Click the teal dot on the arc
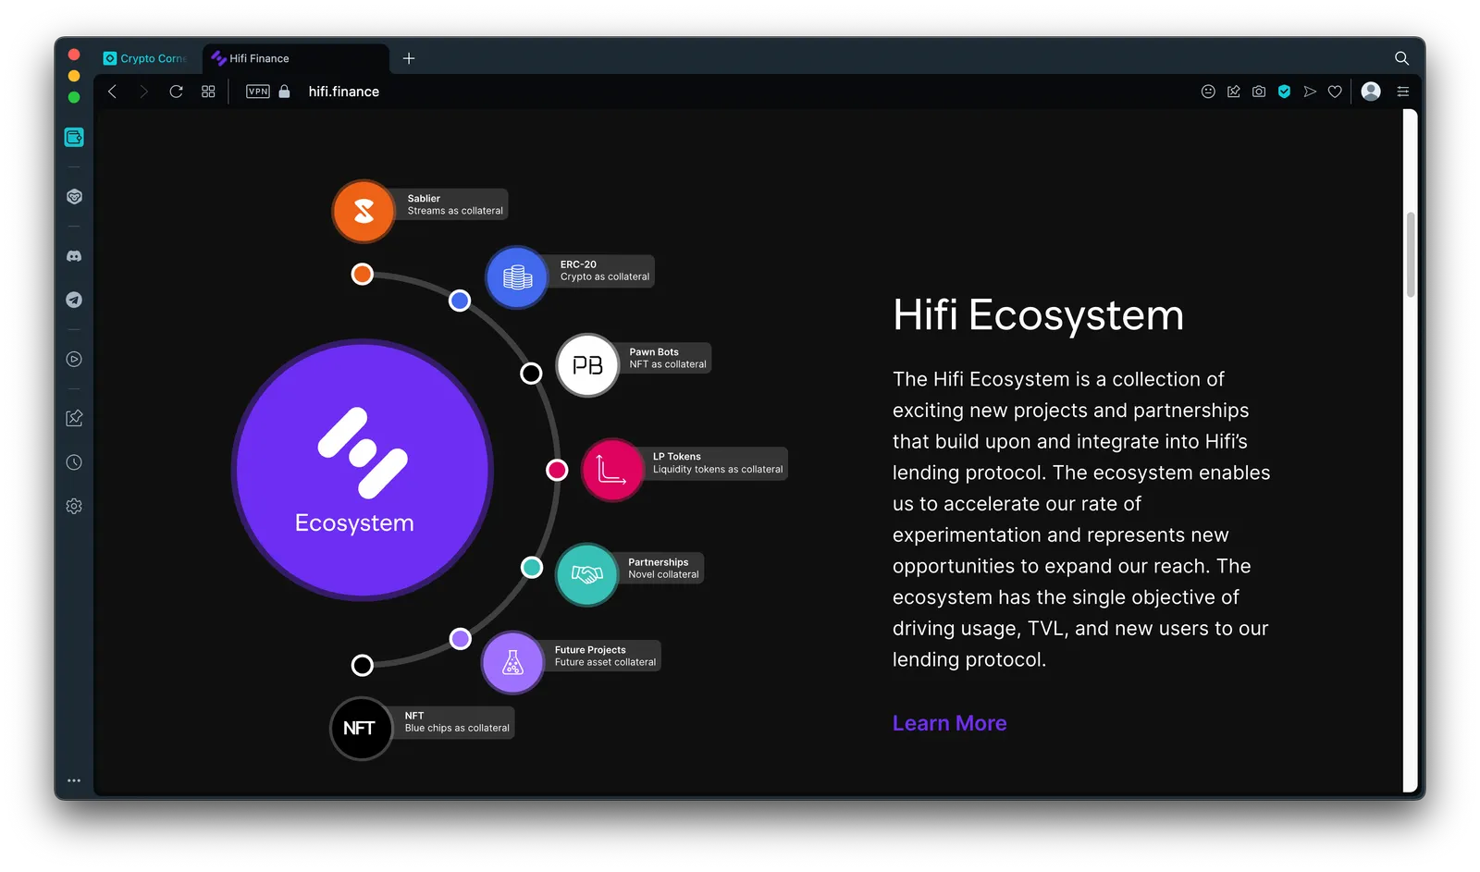 click(532, 567)
